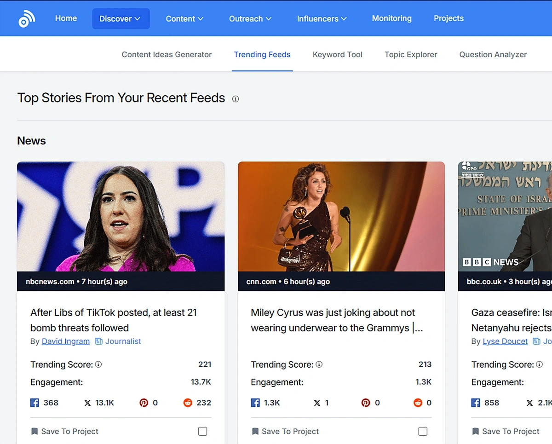The width and height of the screenshot is (552, 444).
Task: Click Facebook icon showing 1.3K shares
Action: point(255,403)
